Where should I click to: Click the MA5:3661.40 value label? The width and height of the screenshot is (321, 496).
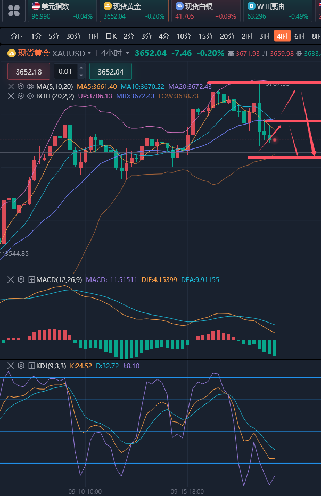coord(96,86)
